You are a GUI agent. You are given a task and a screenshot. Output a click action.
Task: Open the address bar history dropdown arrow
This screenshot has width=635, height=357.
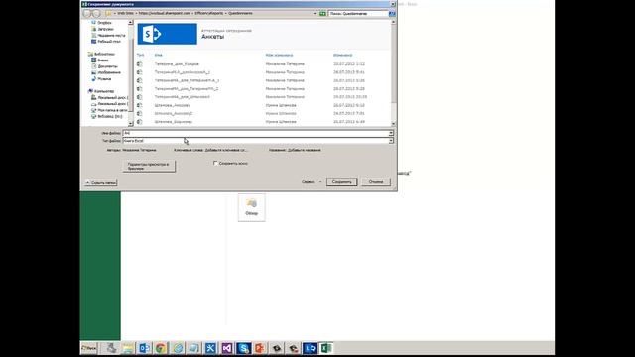point(315,13)
